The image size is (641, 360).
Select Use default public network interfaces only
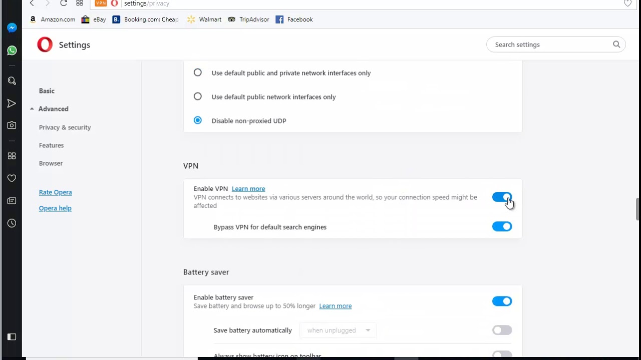click(x=198, y=96)
